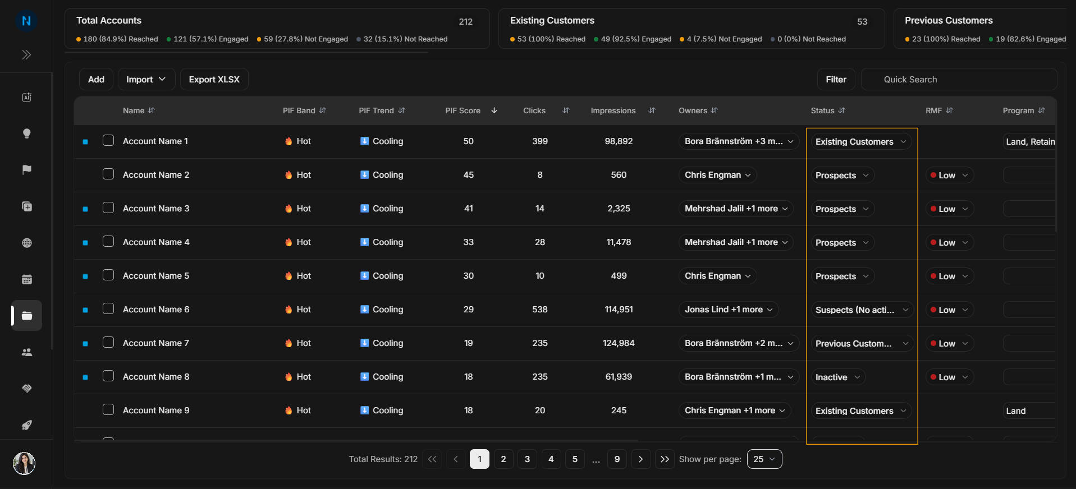Jump to last page double arrow
This screenshot has width=1076, height=489.
[x=665, y=459]
